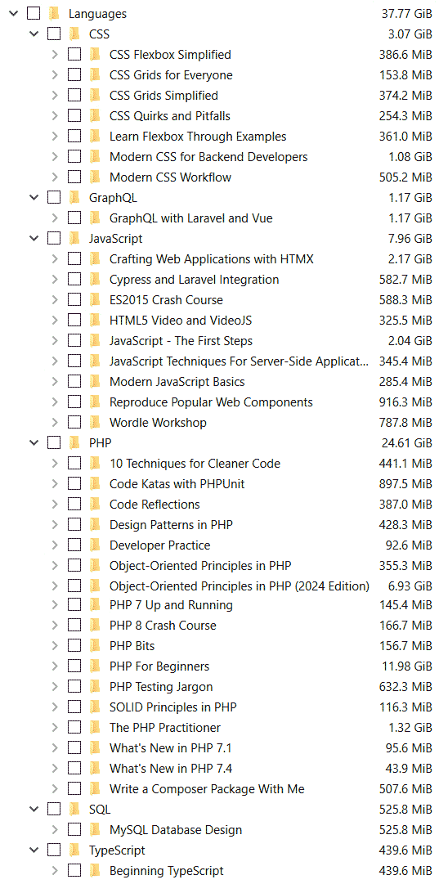The height and width of the screenshot is (884, 439).
Task: Click the SQL folder icon
Action: (x=74, y=810)
